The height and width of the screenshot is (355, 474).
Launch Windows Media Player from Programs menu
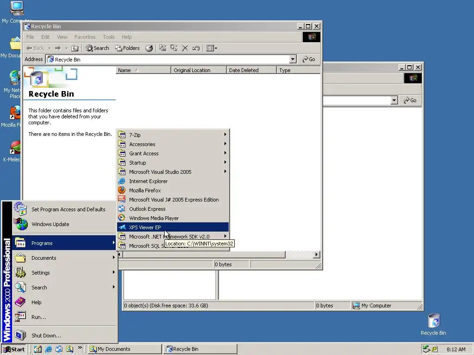click(173, 218)
